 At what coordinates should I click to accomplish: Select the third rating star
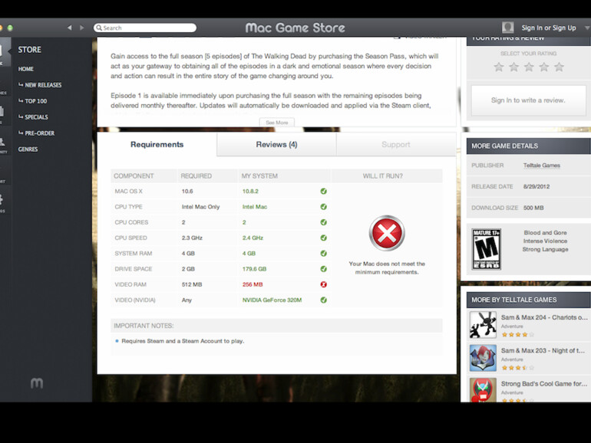coord(529,67)
